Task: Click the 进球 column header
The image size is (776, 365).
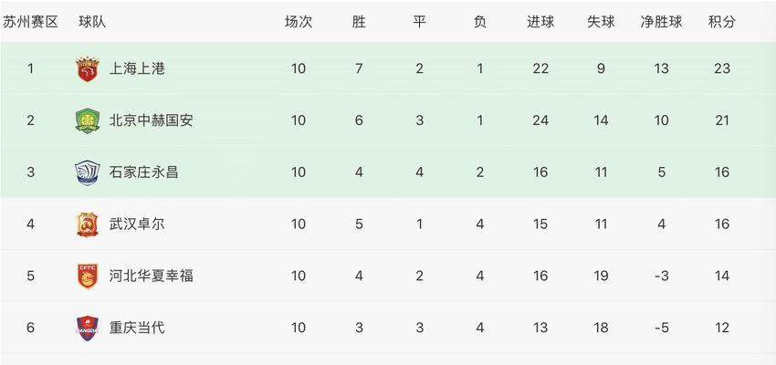Action: pyautogui.click(x=540, y=22)
